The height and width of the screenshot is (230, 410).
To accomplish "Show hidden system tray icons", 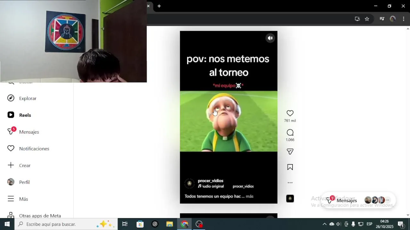I will 324,224.
